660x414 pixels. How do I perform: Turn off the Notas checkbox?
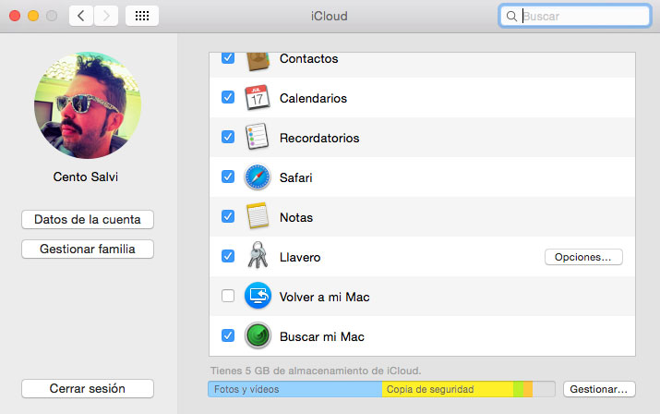pos(228,216)
